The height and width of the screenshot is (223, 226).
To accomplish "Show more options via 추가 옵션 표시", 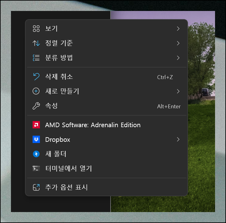I will coord(107,187).
